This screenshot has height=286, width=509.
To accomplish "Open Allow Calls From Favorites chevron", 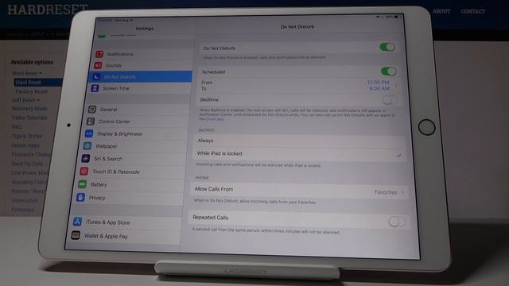I will tap(402, 192).
